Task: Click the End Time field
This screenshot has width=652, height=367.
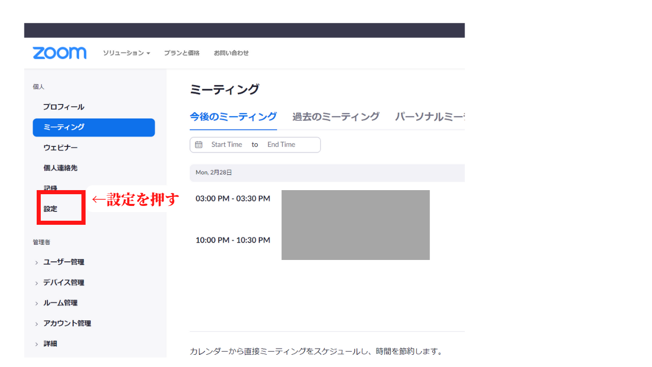Action: [x=281, y=145]
